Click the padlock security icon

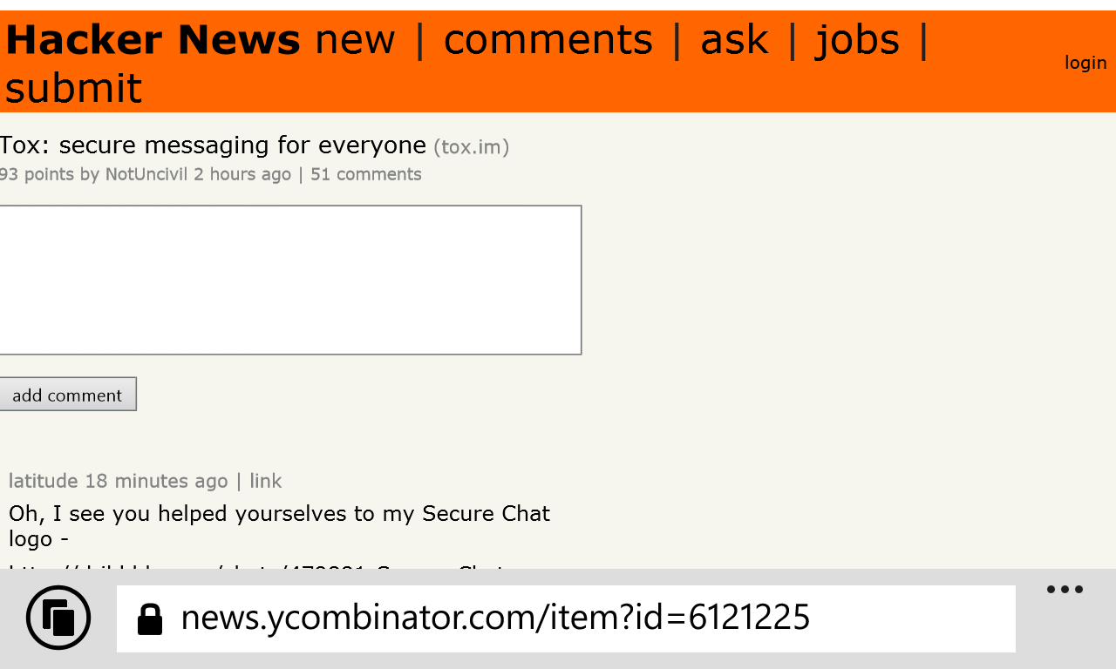[x=150, y=619]
